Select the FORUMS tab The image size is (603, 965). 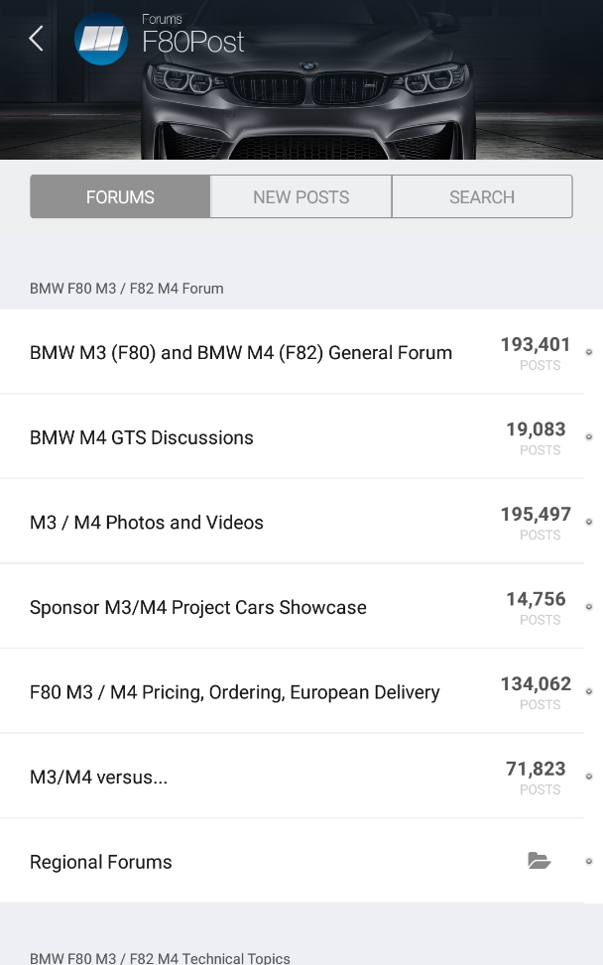point(120,196)
